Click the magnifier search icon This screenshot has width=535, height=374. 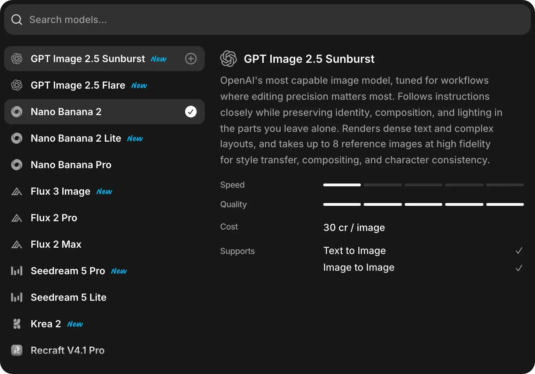tap(17, 20)
